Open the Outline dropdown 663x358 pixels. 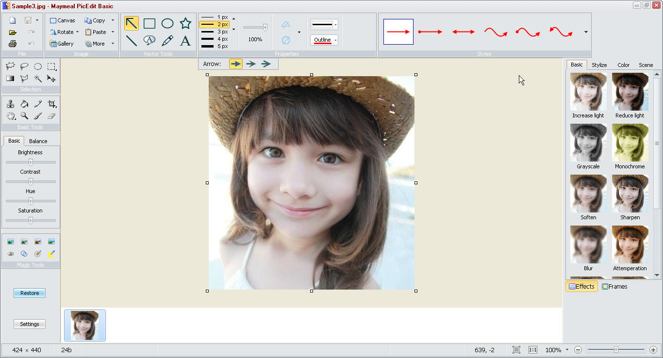(335, 40)
